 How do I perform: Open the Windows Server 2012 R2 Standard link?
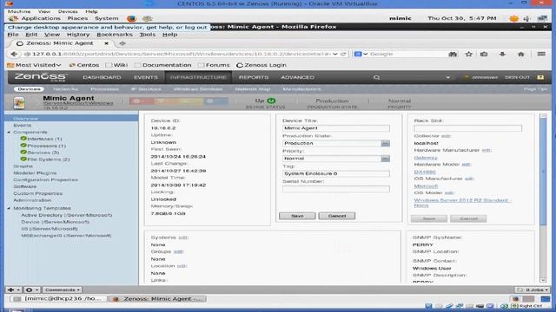point(462,203)
